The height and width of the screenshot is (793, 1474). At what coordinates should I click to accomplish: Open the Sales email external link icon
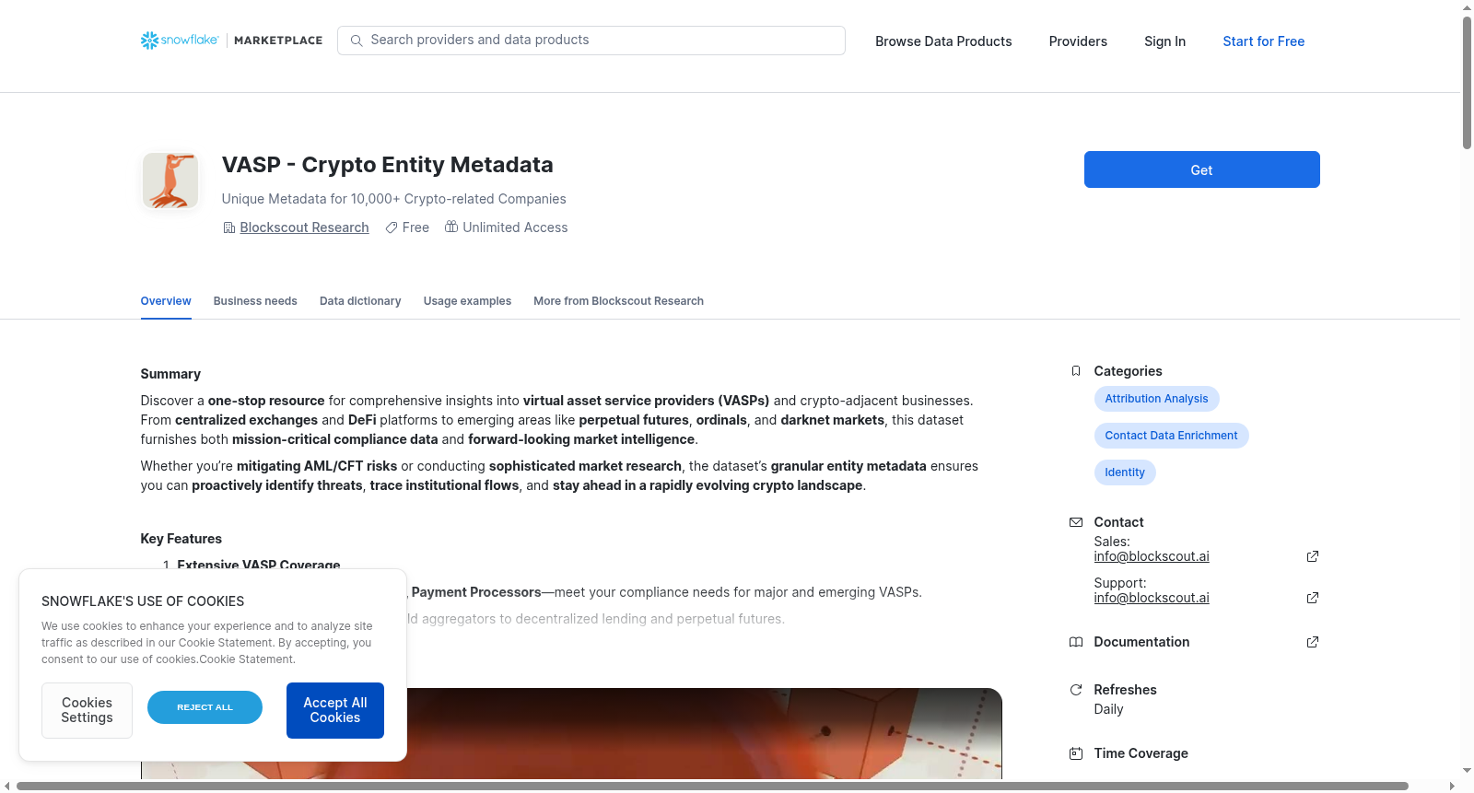(x=1313, y=556)
